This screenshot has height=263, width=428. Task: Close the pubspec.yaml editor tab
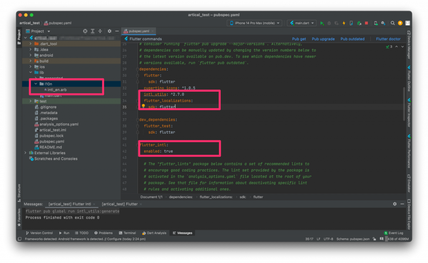click(153, 31)
